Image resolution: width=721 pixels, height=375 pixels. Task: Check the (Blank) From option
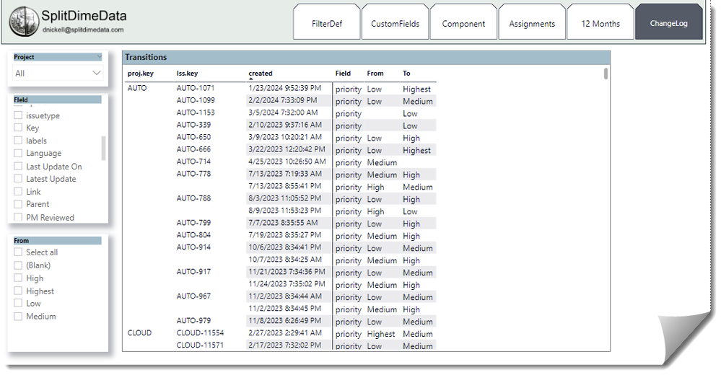(18, 265)
